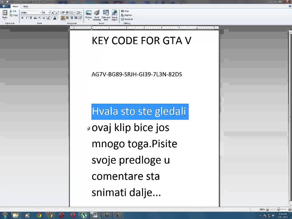Click the line comentare sta
Screen dimensions: 292x219
click(126, 176)
